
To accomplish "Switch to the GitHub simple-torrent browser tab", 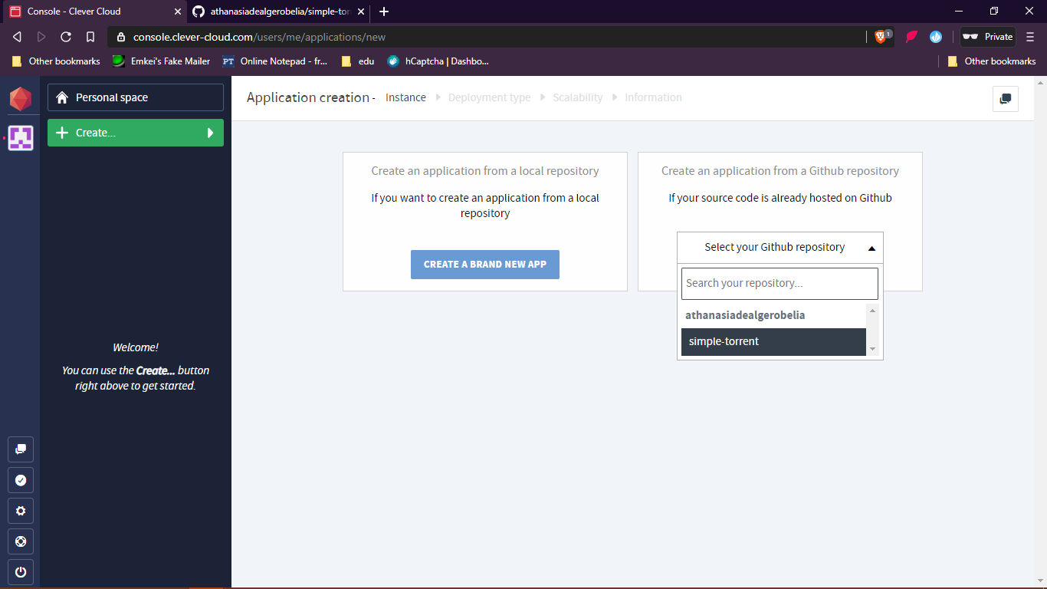I will click(x=276, y=12).
